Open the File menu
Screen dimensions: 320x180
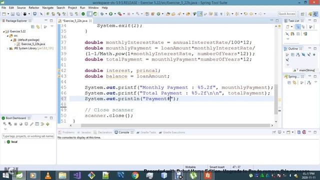pyautogui.click(x=3, y=7)
